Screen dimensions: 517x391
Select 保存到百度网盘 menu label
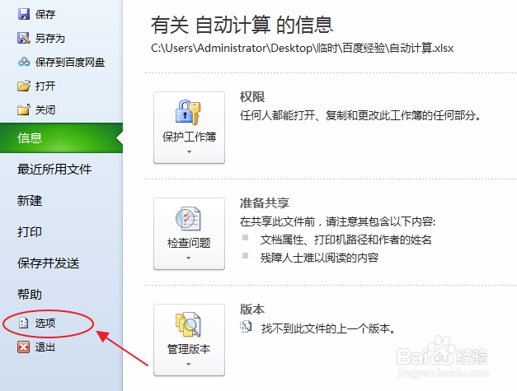(70, 63)
